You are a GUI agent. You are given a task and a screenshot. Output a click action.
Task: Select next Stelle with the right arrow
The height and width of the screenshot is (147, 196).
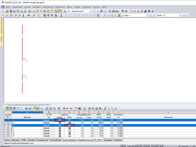click(x=187, y=15)
